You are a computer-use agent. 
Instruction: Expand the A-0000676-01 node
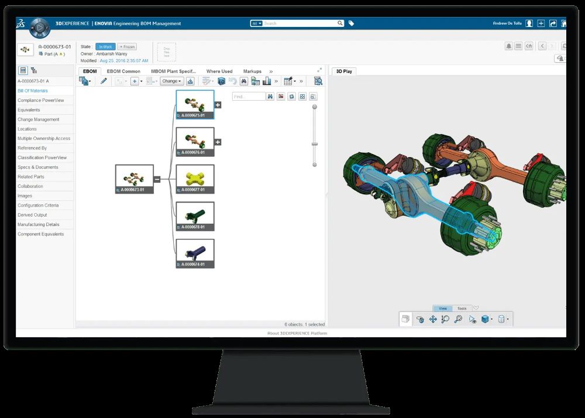[x=218, y=142]
